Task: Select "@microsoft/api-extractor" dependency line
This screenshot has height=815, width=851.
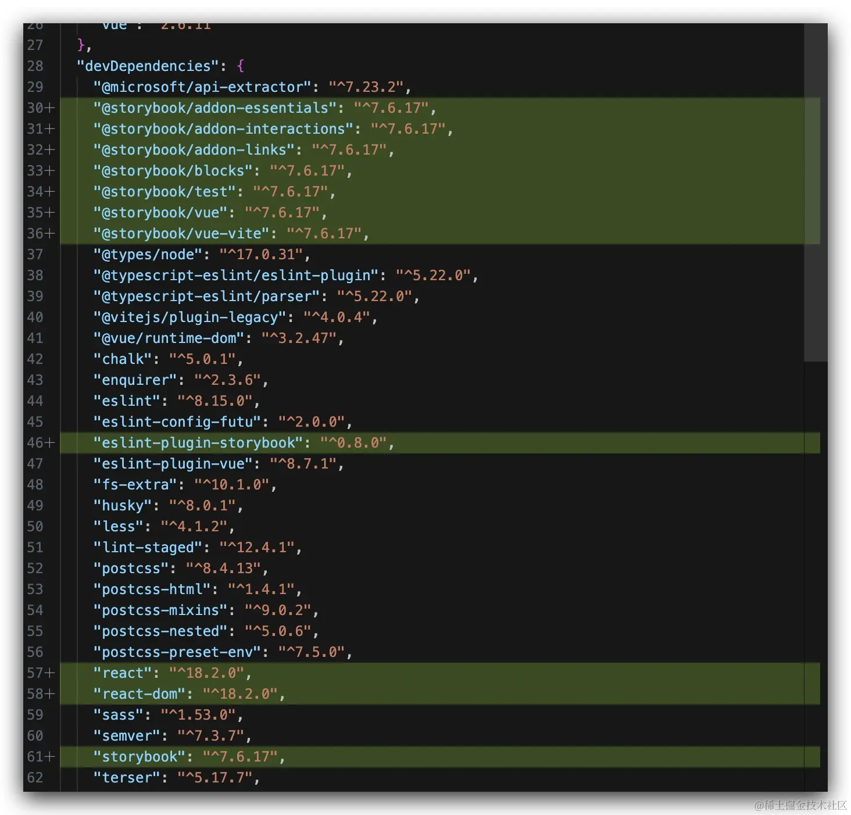Action: click(252, 87)
